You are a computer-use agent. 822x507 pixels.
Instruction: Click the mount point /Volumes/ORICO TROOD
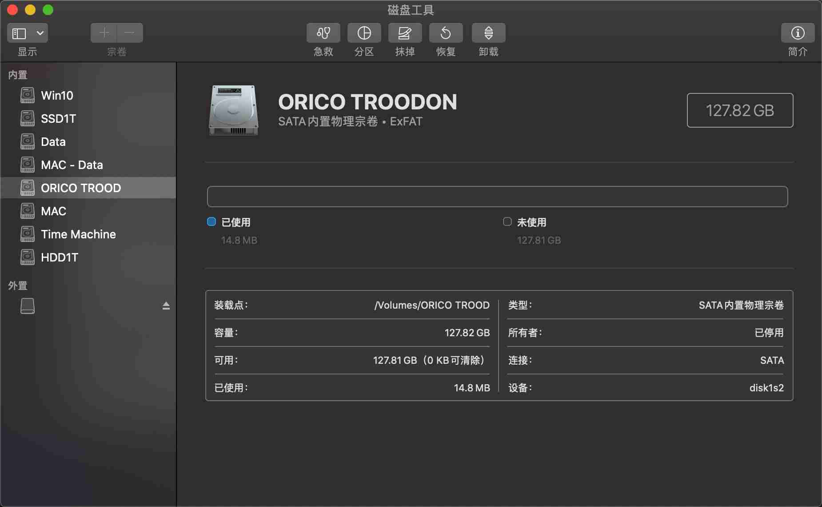[432, 305]
